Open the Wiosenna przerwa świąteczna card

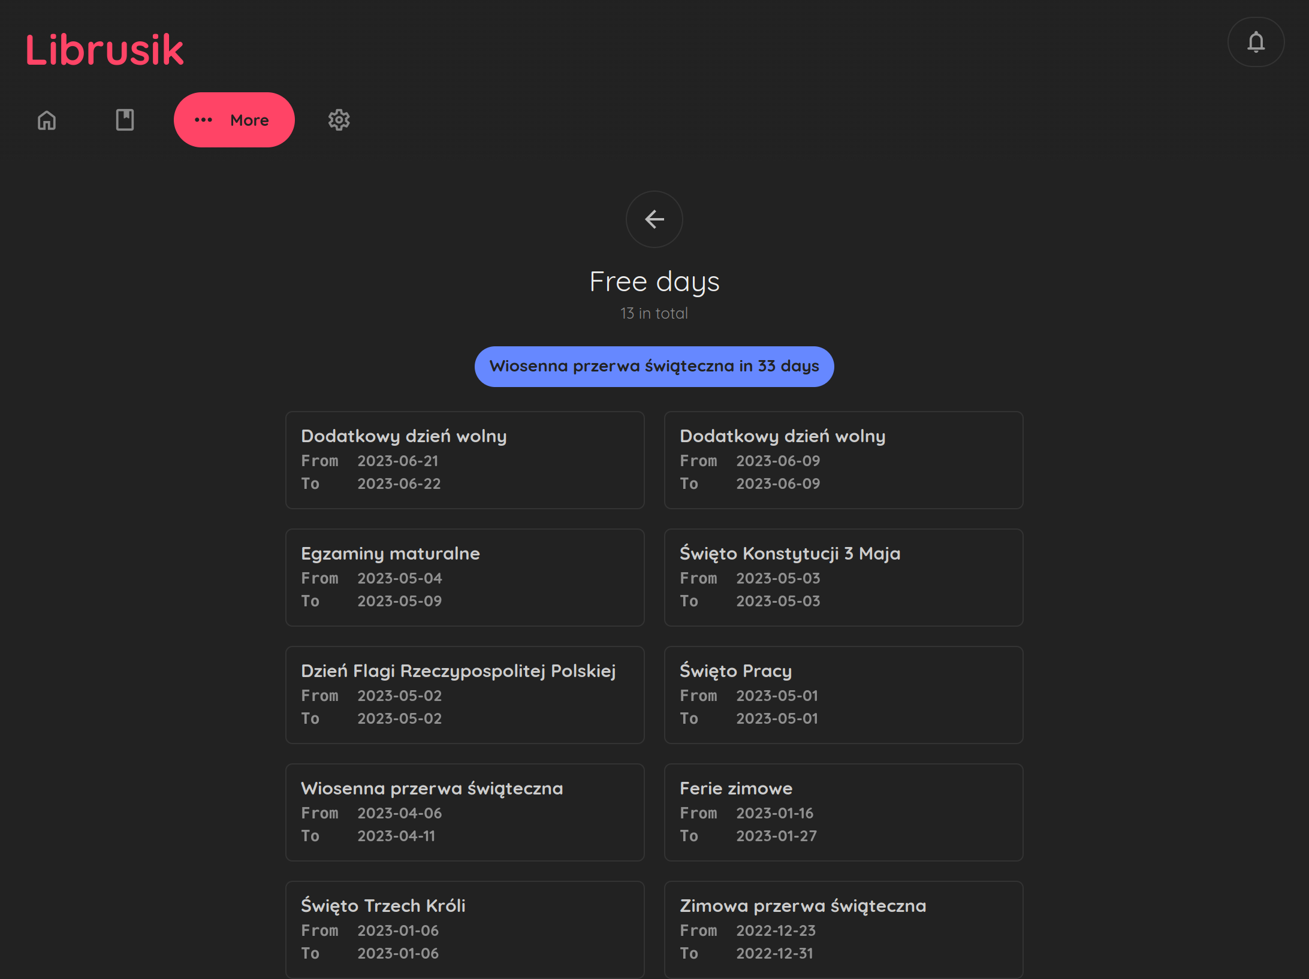[465, 812]
